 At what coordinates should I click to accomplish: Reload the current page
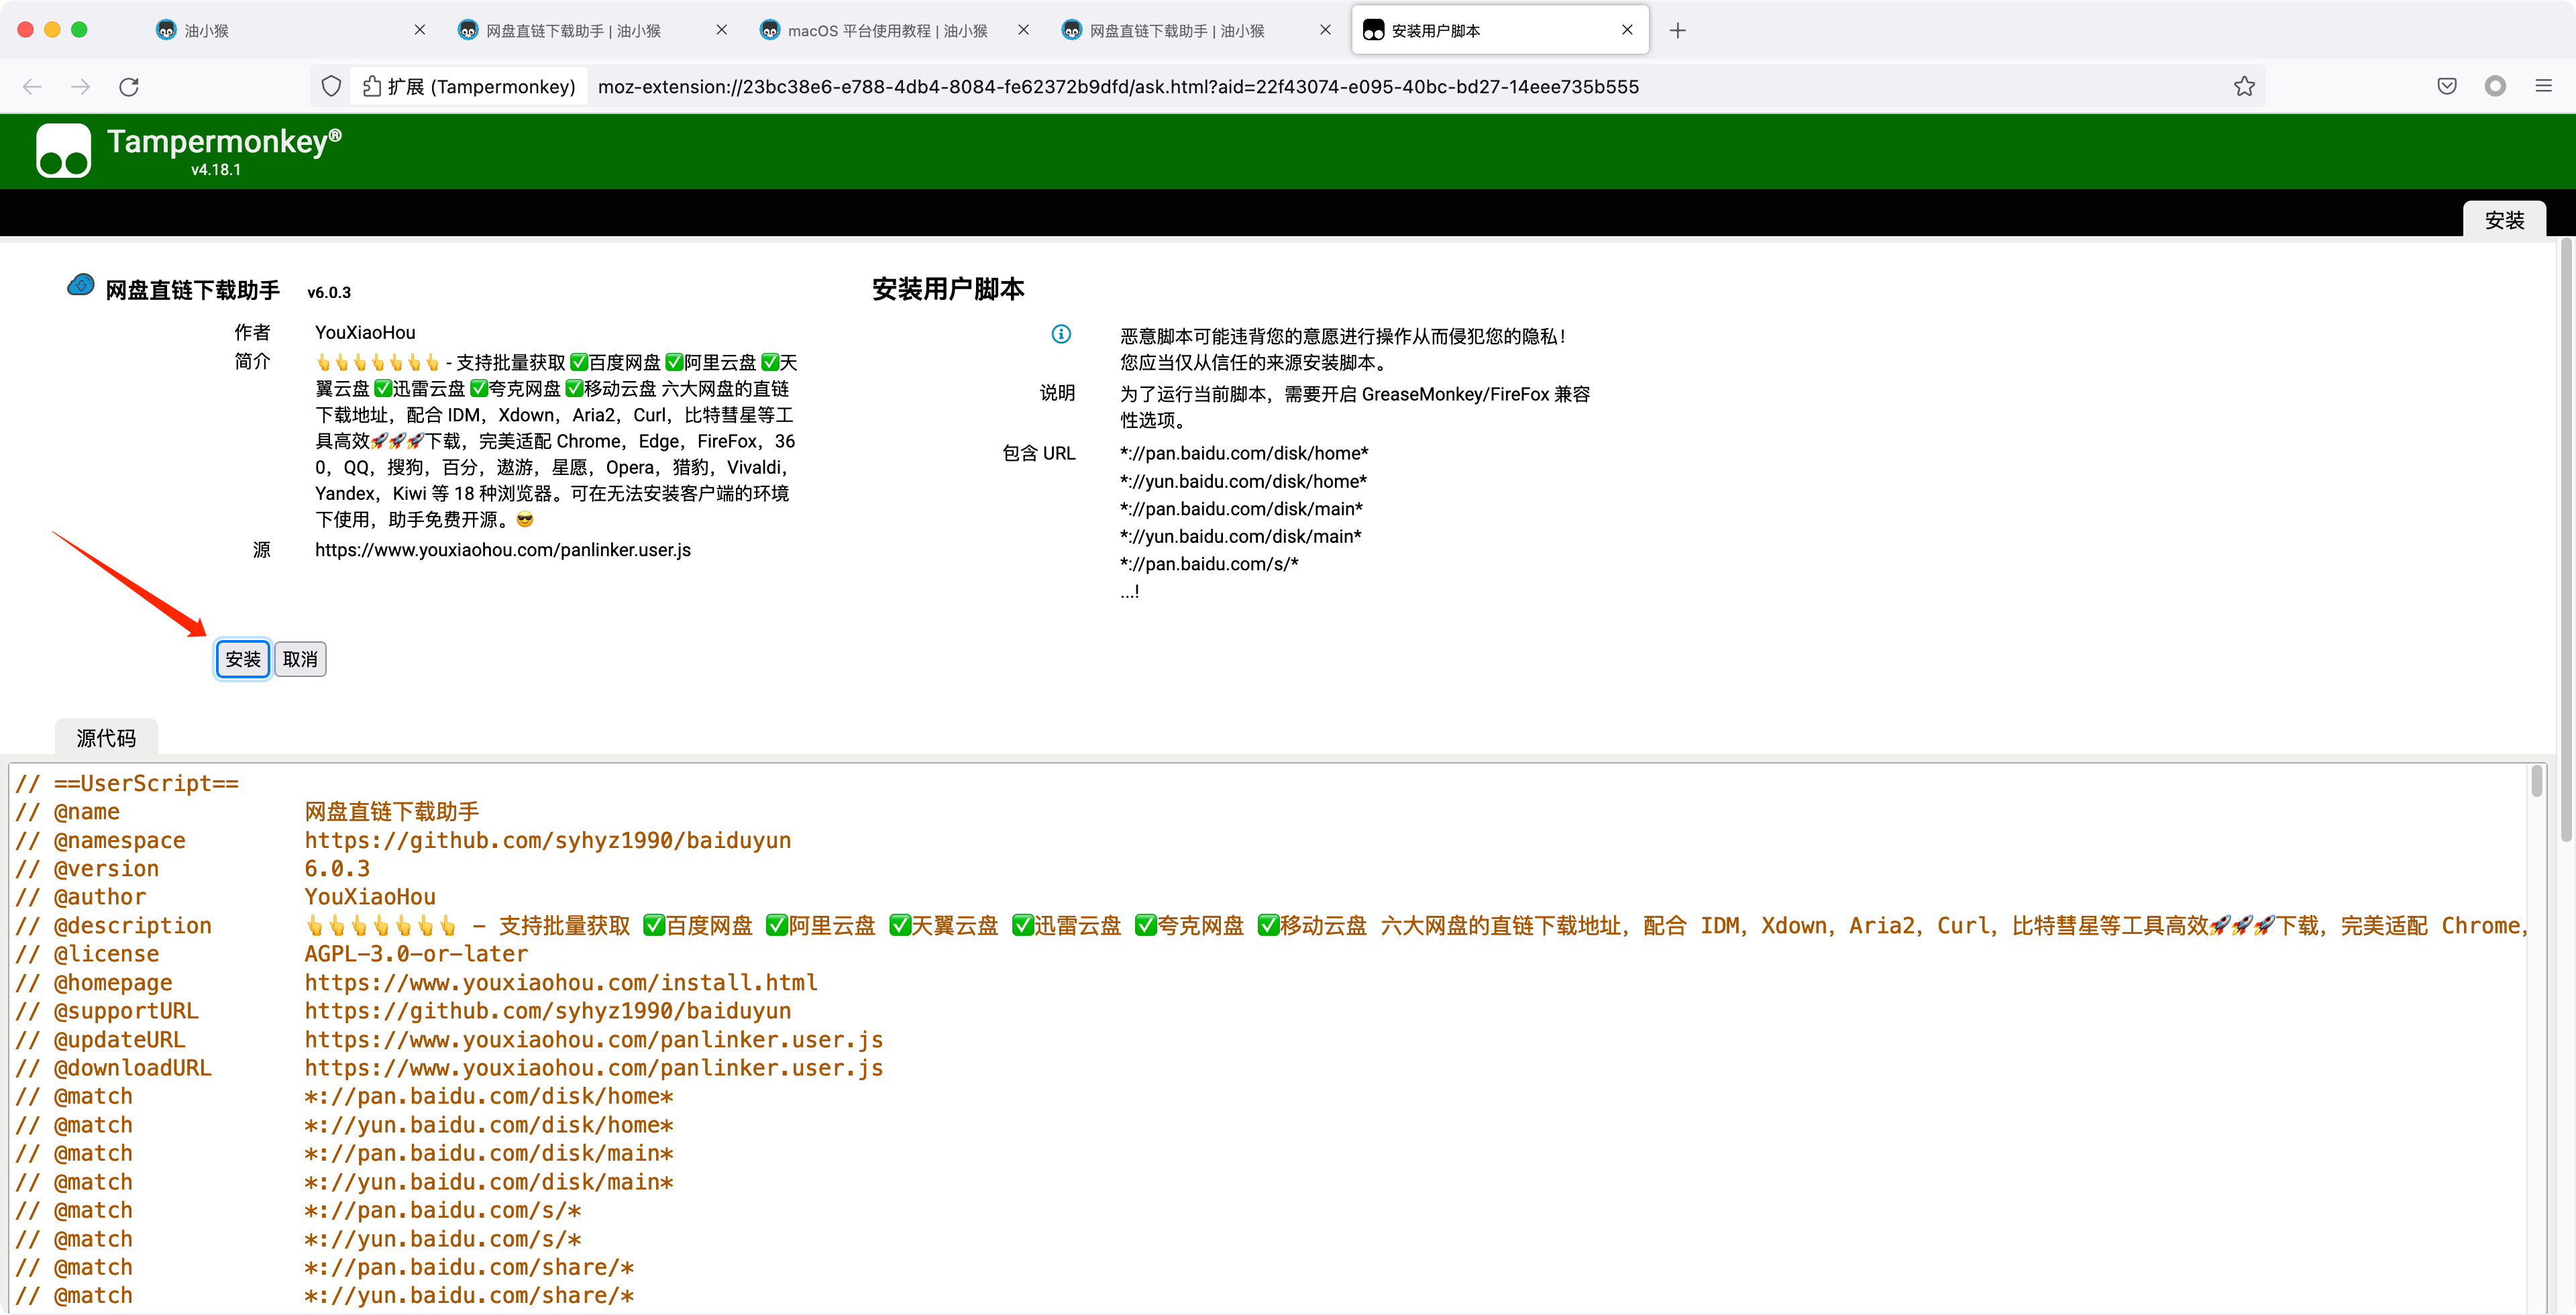pyautogui.click(x=129, y=87)
